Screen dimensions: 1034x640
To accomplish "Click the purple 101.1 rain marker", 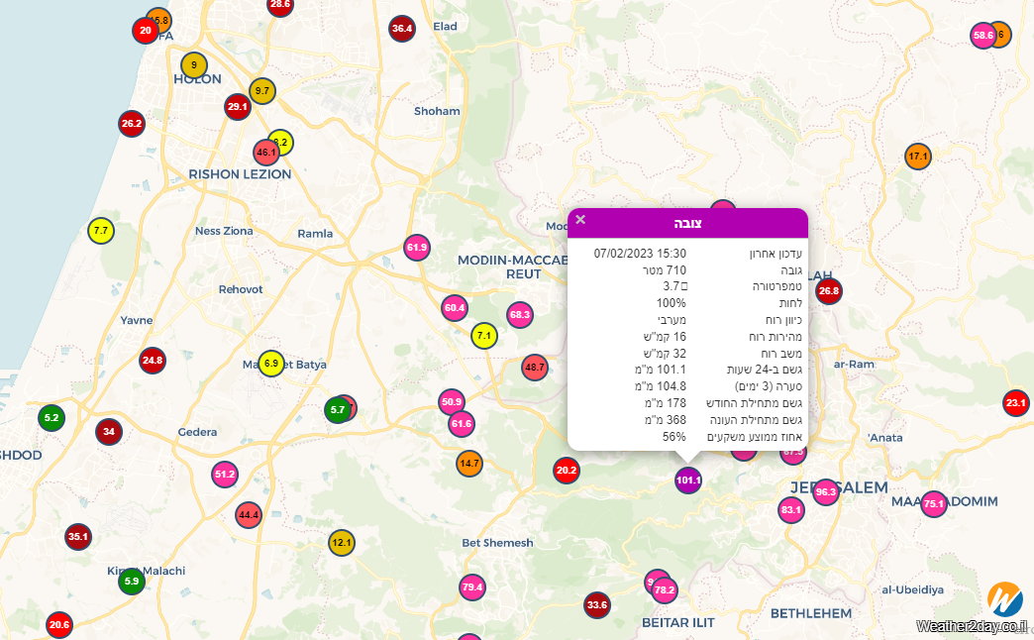I will coord(688,480).
